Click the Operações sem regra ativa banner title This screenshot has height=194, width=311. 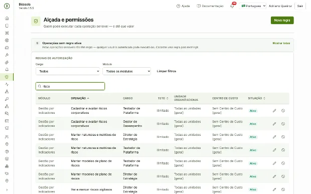(62, 43)
